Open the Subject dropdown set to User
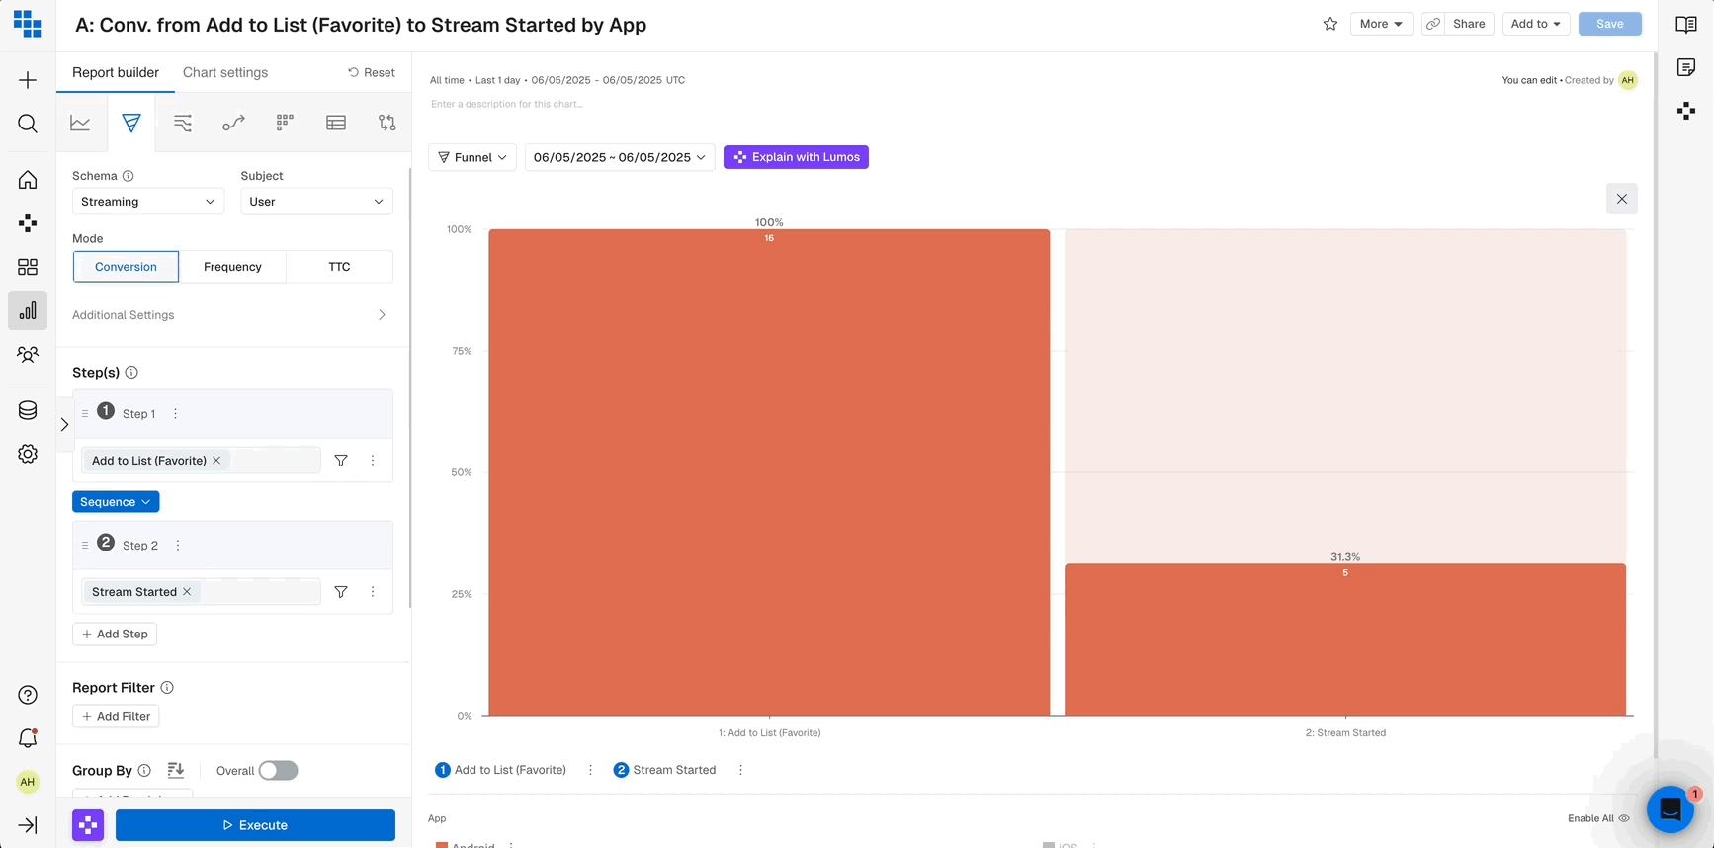 pyautogui.click(x=316, y=202)
